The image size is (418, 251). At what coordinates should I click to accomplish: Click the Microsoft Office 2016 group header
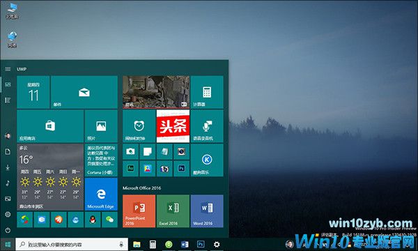142,188
